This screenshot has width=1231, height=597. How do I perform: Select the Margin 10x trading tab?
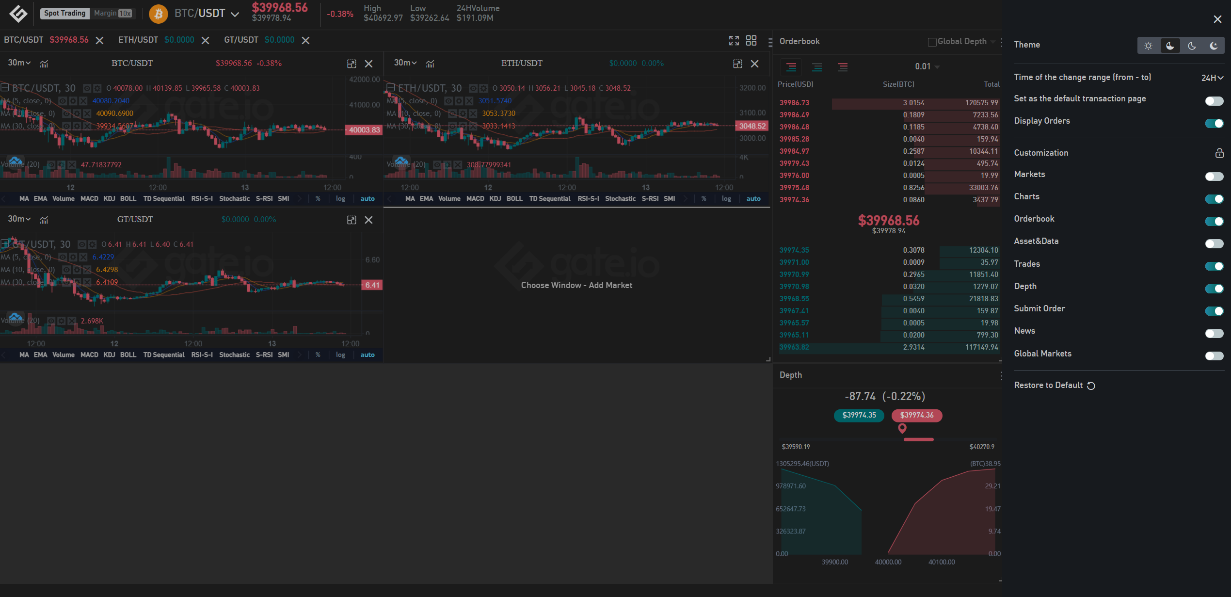[x=112, y=13]
